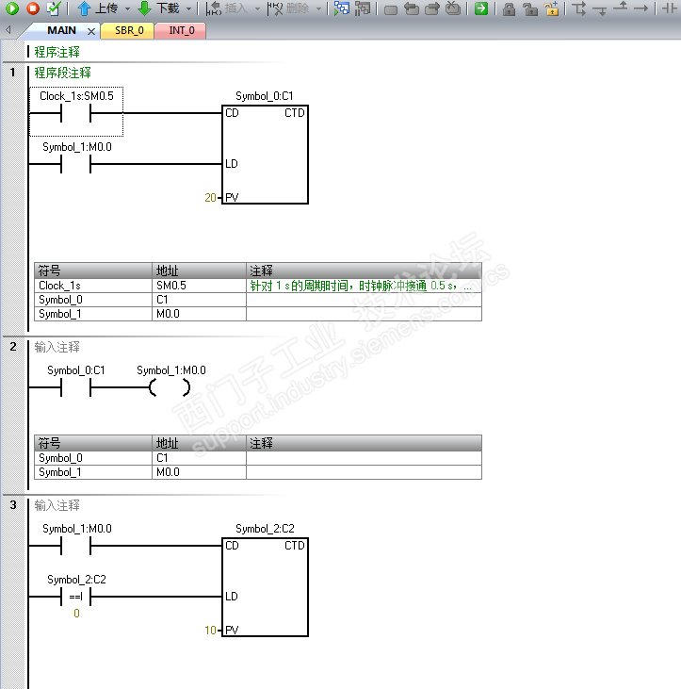This screenshot has width=681, height=689.
Task: Insert an upward line with toolbar icon
Action: click(621, 7)
